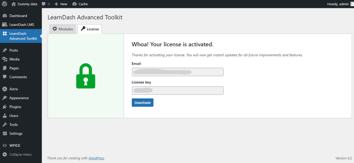Click the 'Email' field label
Image resolution: width=354 pixels, height=163 pixels.
[x=136, y=64]
